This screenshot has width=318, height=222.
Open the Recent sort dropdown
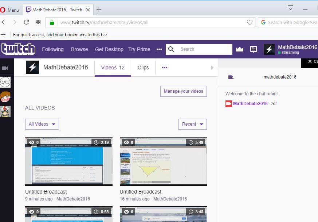(193, 124)
